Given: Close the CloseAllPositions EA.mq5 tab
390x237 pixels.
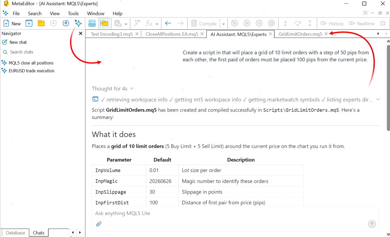Looking at the screenshot, I should click(x=202, y=34).
